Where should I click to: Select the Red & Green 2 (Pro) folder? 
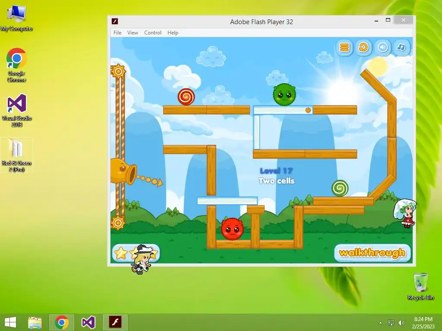coord(17,155)
